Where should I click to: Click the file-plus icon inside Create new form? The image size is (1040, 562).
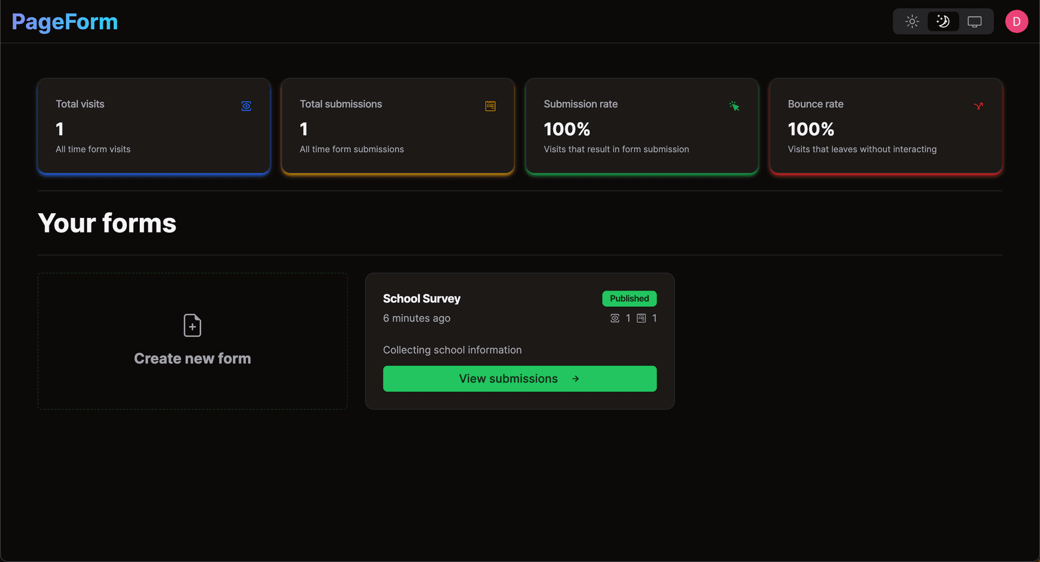click(x=192, y=325)
